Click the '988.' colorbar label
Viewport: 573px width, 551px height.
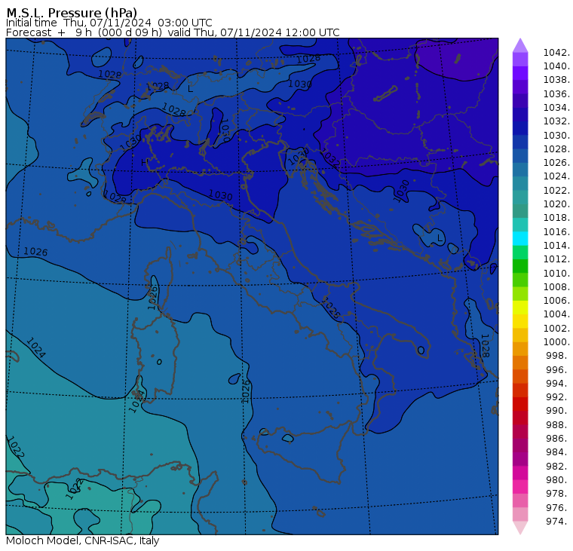[x=558, y=424]
